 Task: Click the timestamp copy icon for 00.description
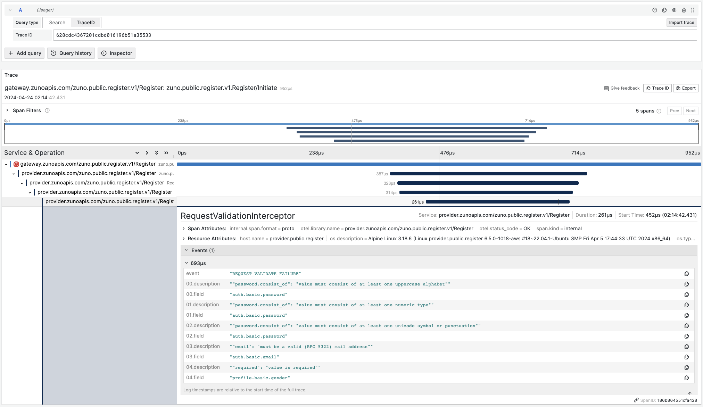687,284
